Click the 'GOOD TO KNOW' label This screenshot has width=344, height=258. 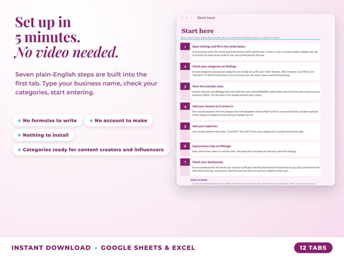198,180
